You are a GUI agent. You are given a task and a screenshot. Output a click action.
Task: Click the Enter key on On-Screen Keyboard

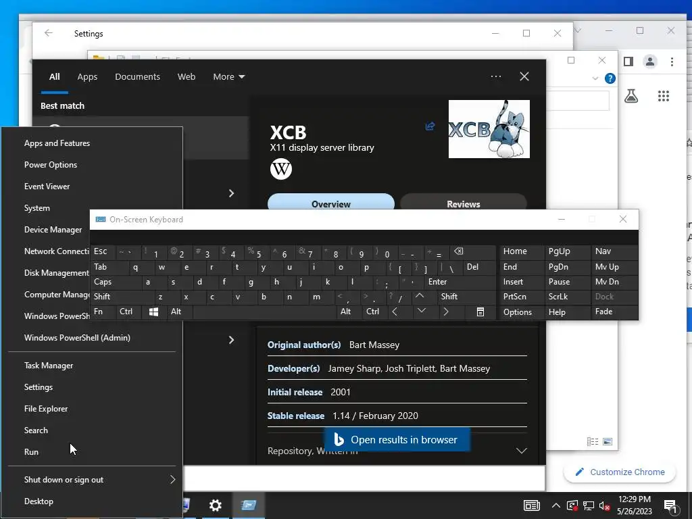(x=460, y=282)
